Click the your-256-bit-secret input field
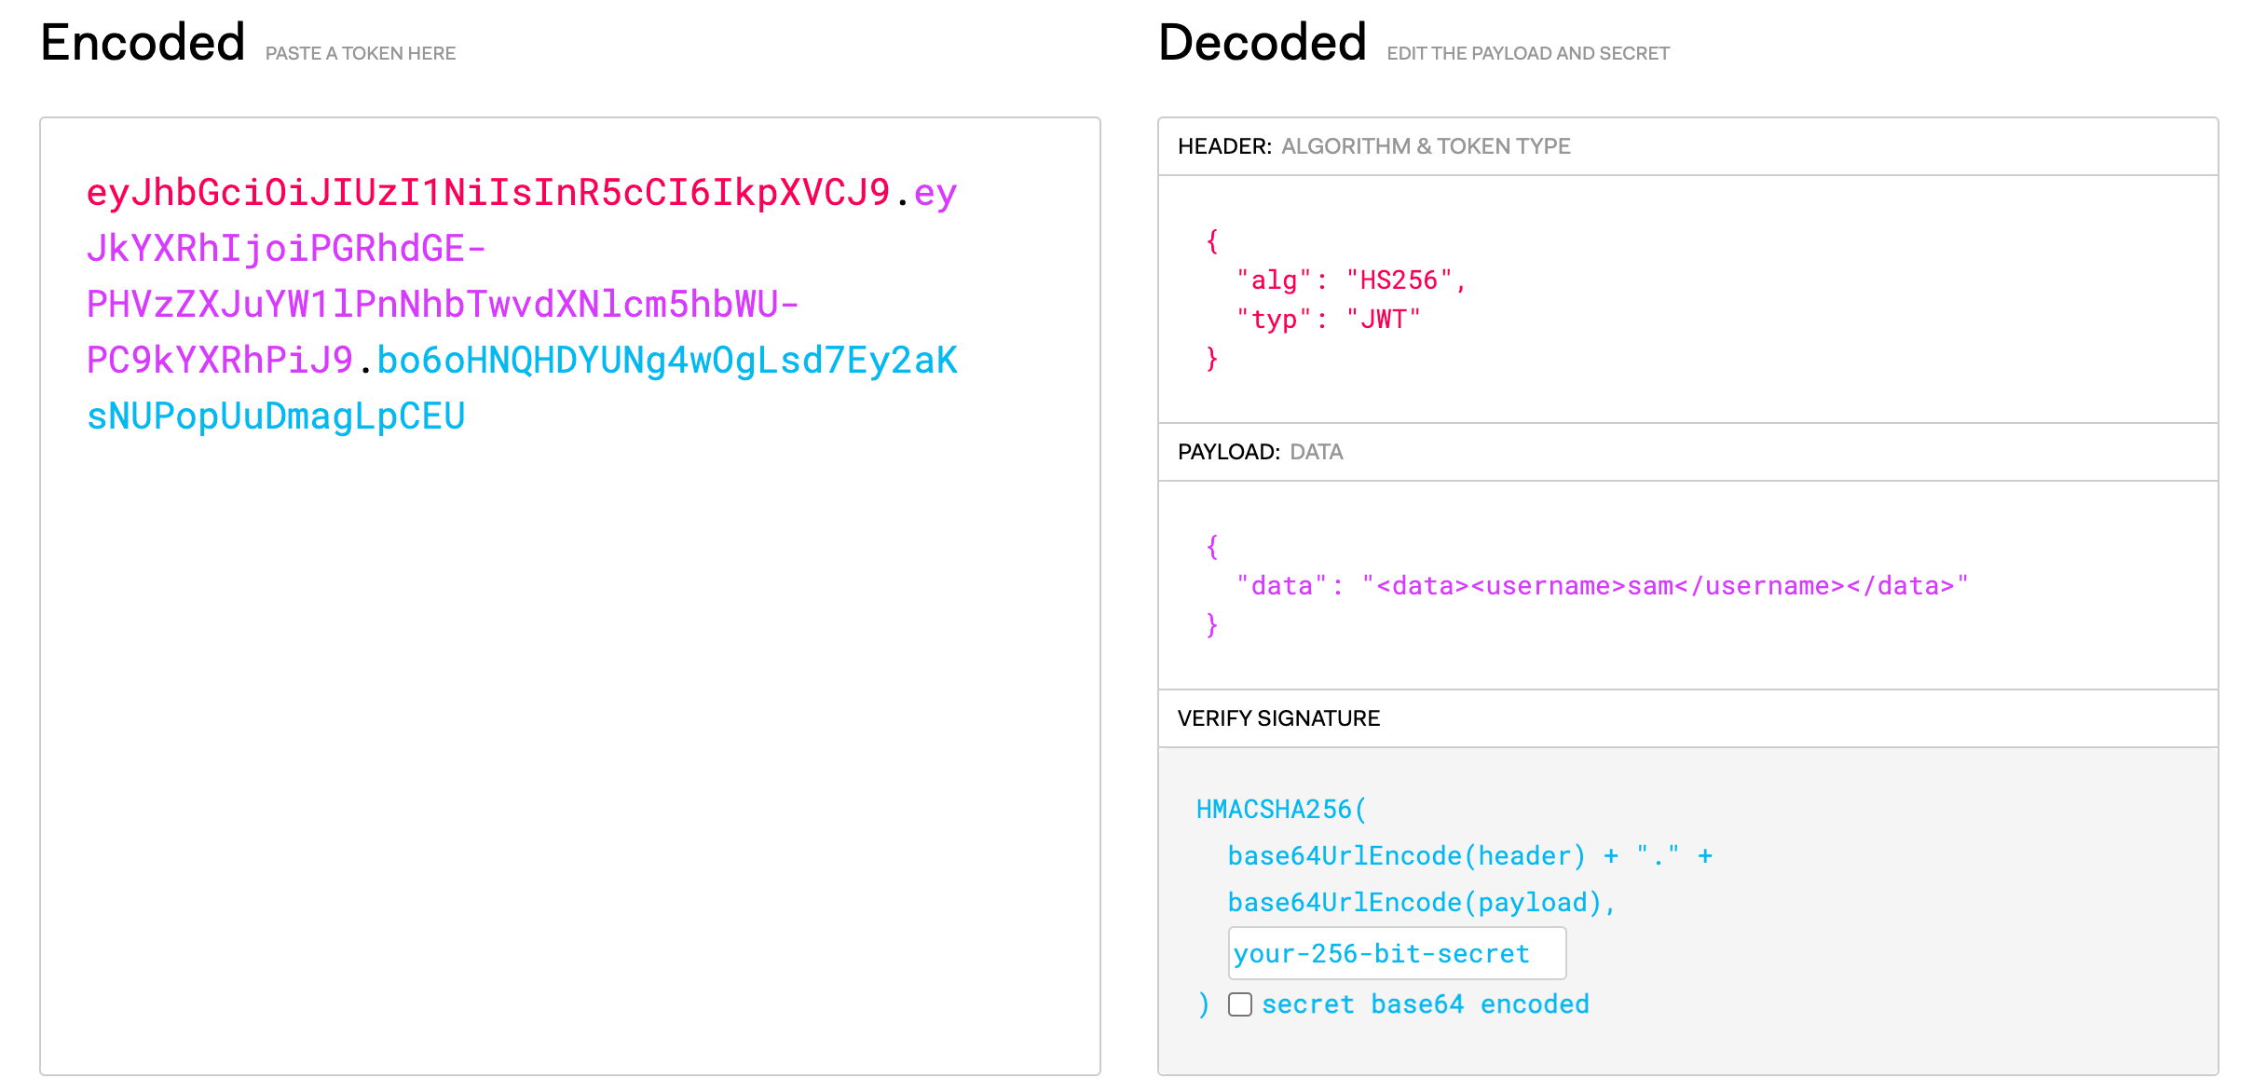Viewport: 2253px width, 1092px height. pos(1397,953)
